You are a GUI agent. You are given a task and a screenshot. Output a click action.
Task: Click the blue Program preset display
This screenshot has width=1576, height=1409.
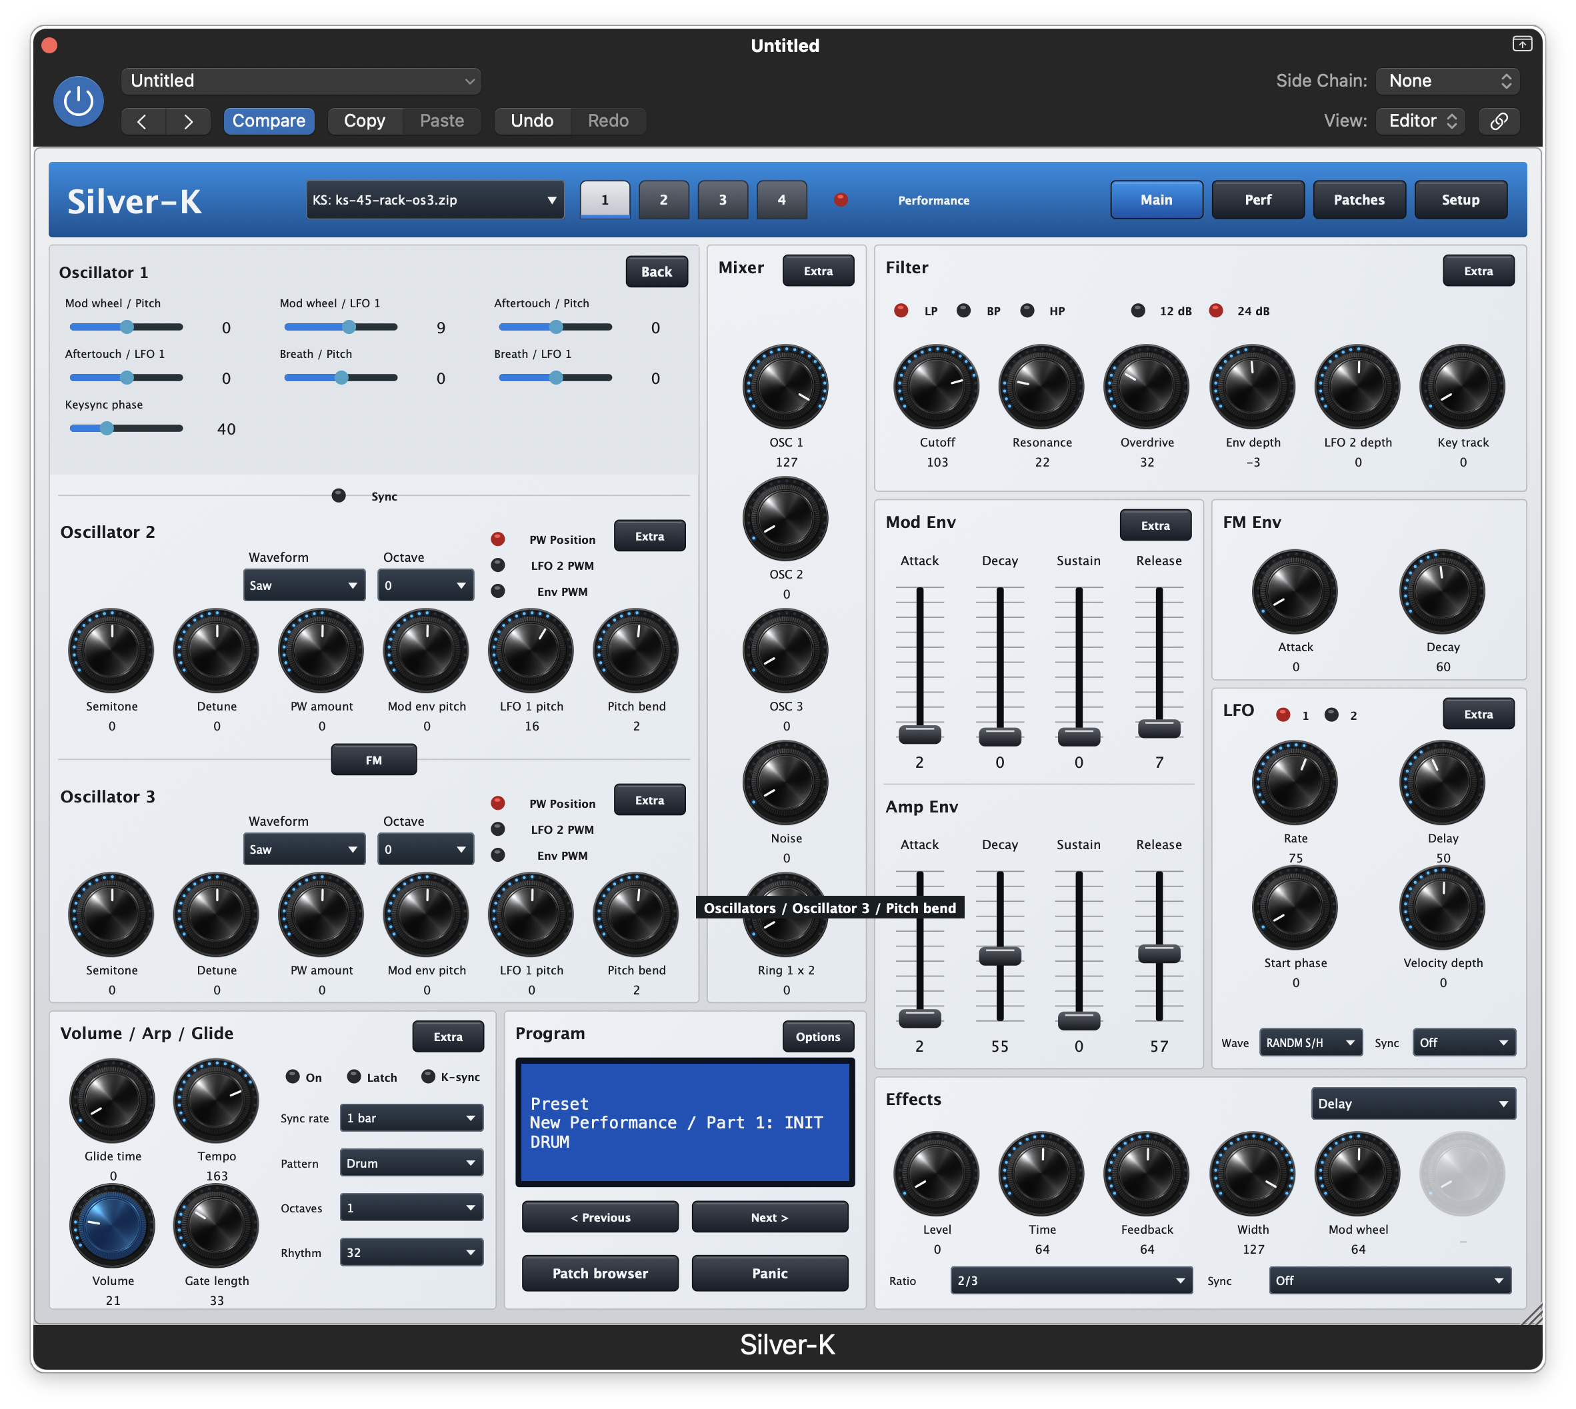685,1122
